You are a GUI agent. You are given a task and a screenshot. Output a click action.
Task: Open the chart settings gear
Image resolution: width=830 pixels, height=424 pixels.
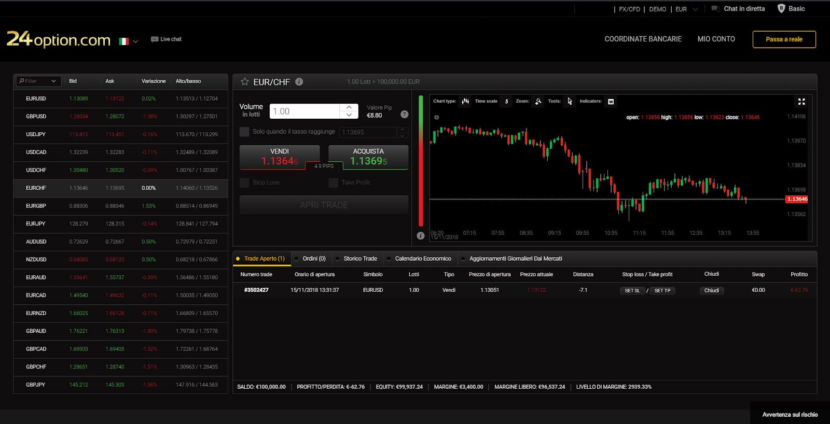(x=436, y=117)
